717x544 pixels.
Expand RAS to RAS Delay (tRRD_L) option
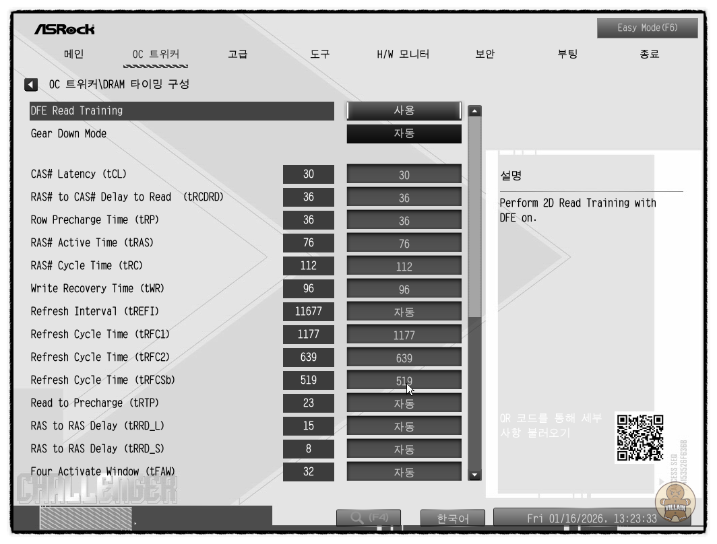click(x=404, y=426)
